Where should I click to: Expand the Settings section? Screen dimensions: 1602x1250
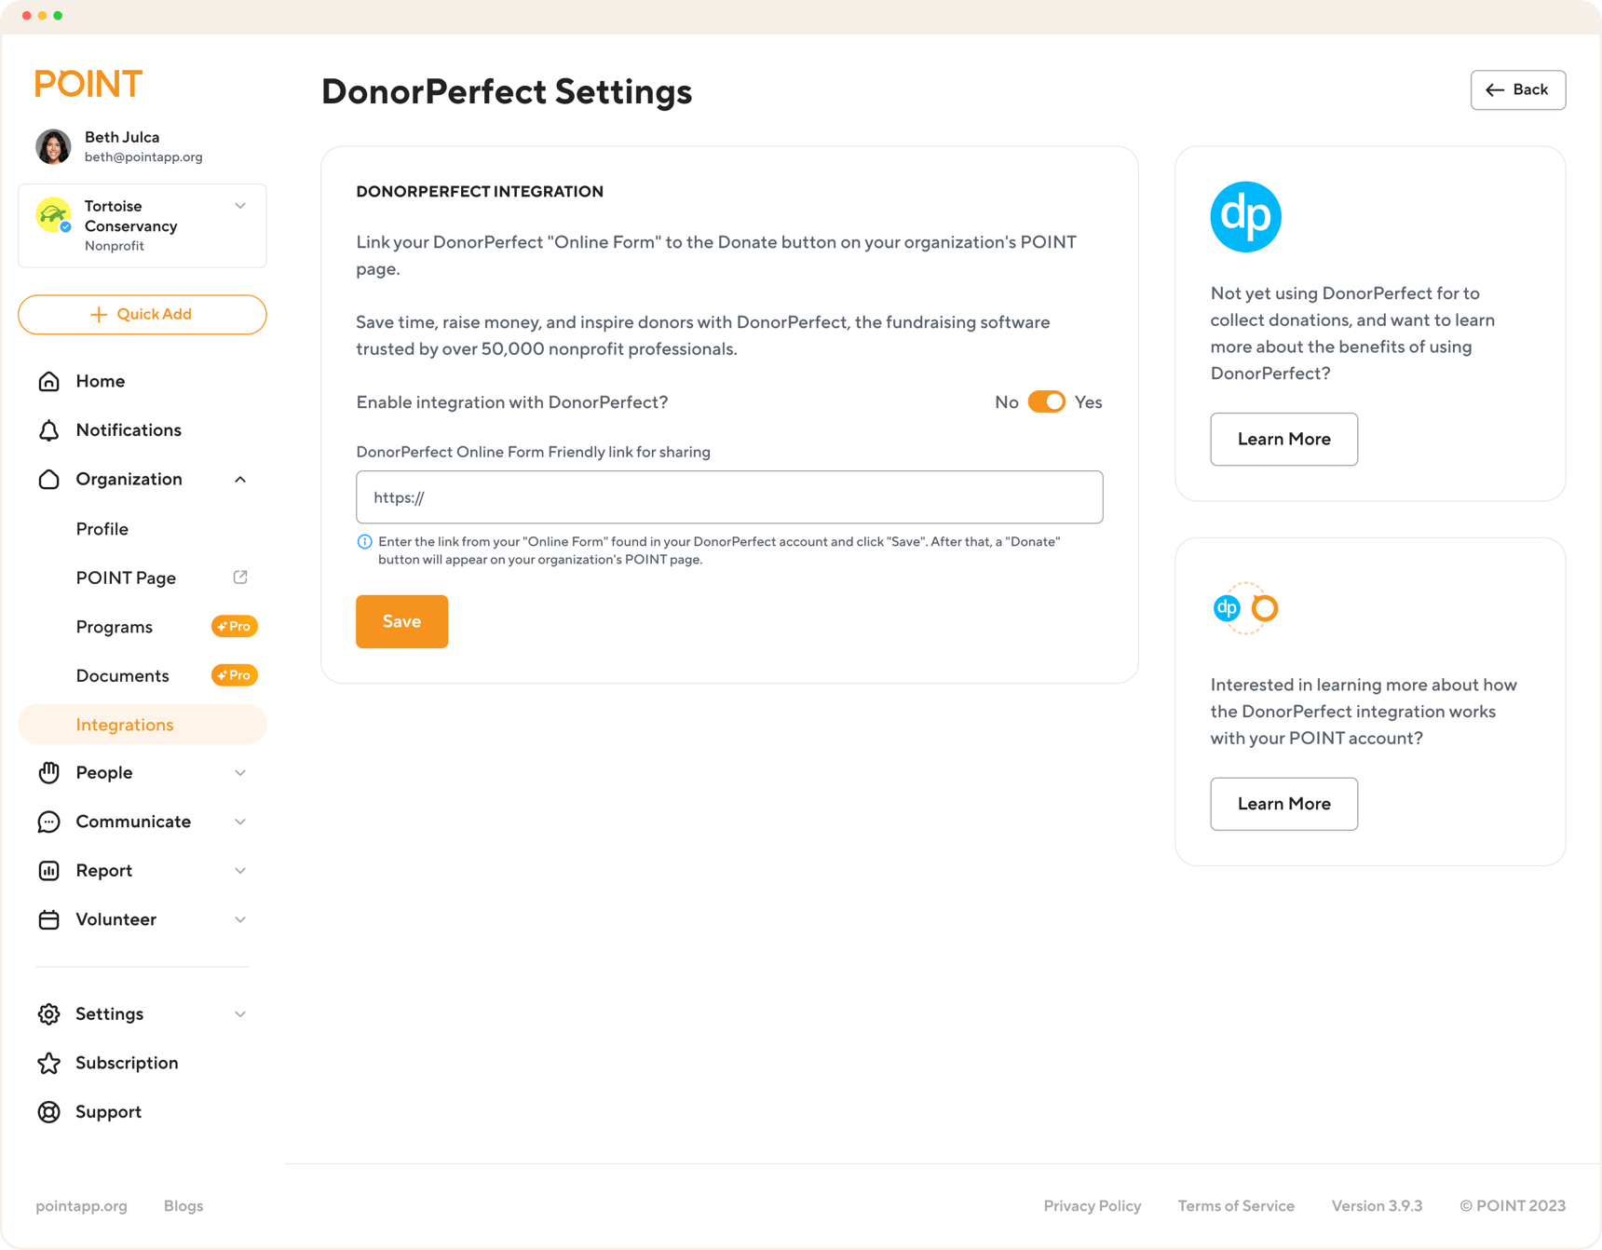[240, 1013]
